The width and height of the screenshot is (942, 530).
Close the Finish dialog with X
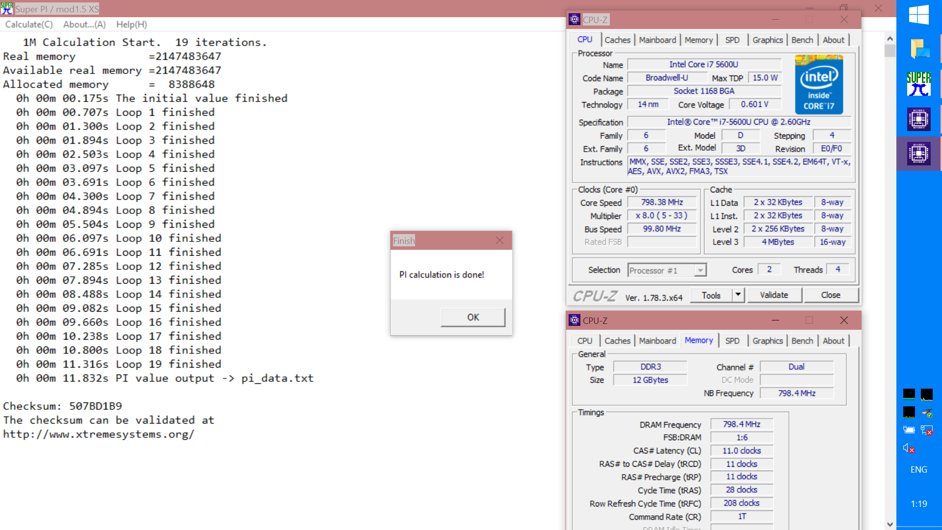pos(499,240)
